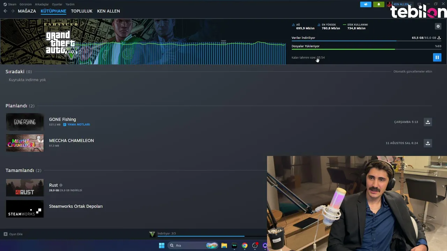Click the MECCHA CHAMELEON title
The height and width of the screenshot is (251, 447).
(72, 140)
